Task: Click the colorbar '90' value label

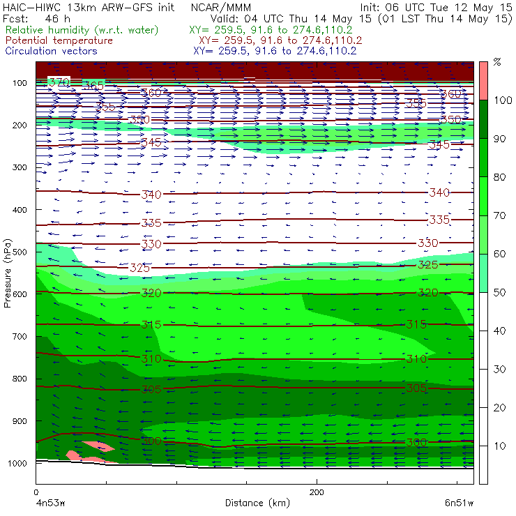Action: (x=500, y=139)
